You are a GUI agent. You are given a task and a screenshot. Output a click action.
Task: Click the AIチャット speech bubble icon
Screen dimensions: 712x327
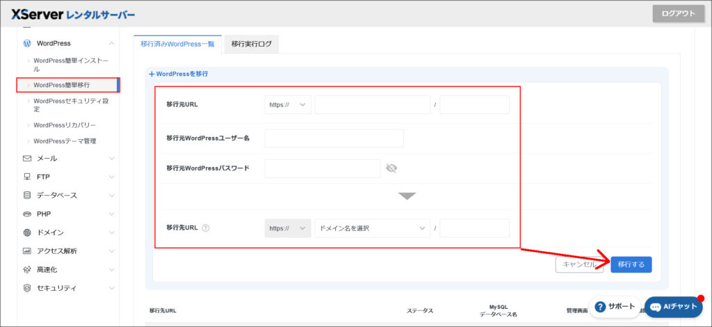pos(655,308)
